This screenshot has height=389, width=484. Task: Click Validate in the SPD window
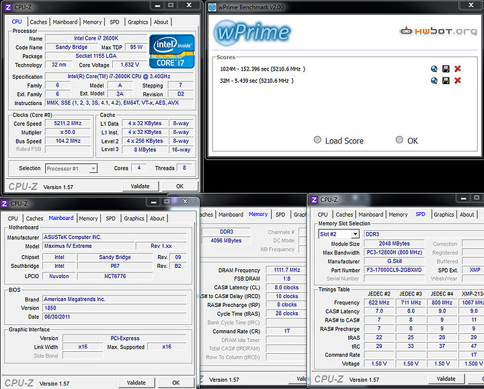coord(446,378)
